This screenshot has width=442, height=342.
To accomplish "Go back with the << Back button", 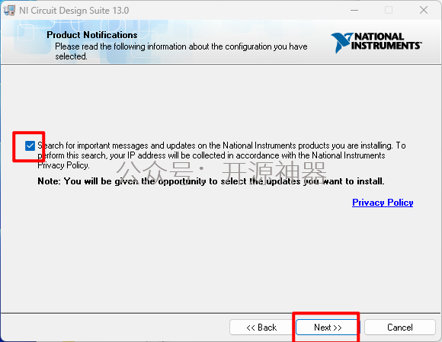I will (x=261, y=327).
